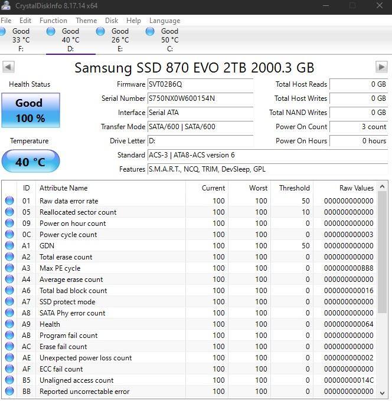Click status icon for ECC fail count
Image resolution: width=392 pixels, height=401 pixels.
9,369
